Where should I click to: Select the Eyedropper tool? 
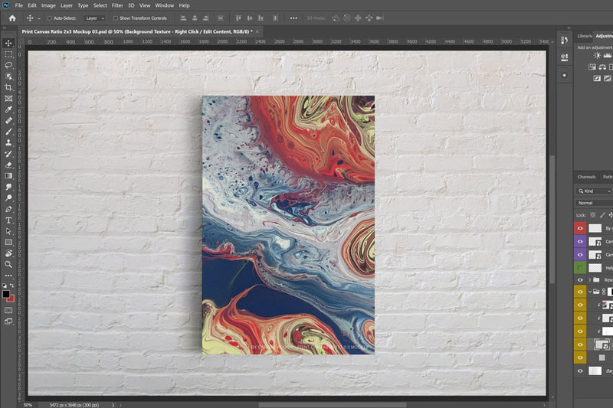(x=8, y=109)
